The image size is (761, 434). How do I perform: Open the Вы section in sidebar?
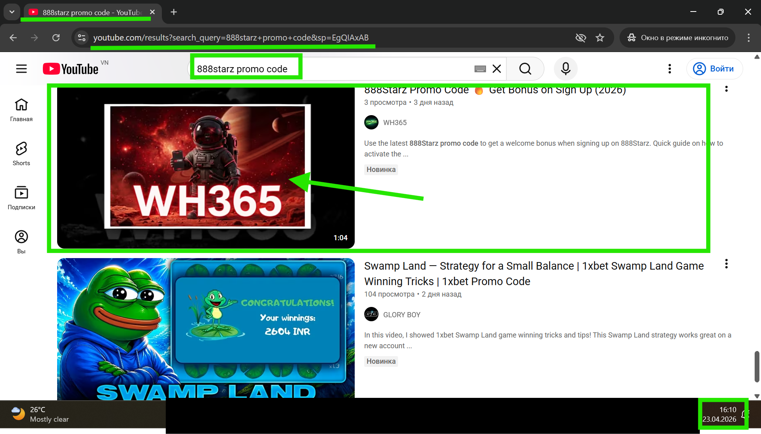pyautogui.click(x=21, y=242)
